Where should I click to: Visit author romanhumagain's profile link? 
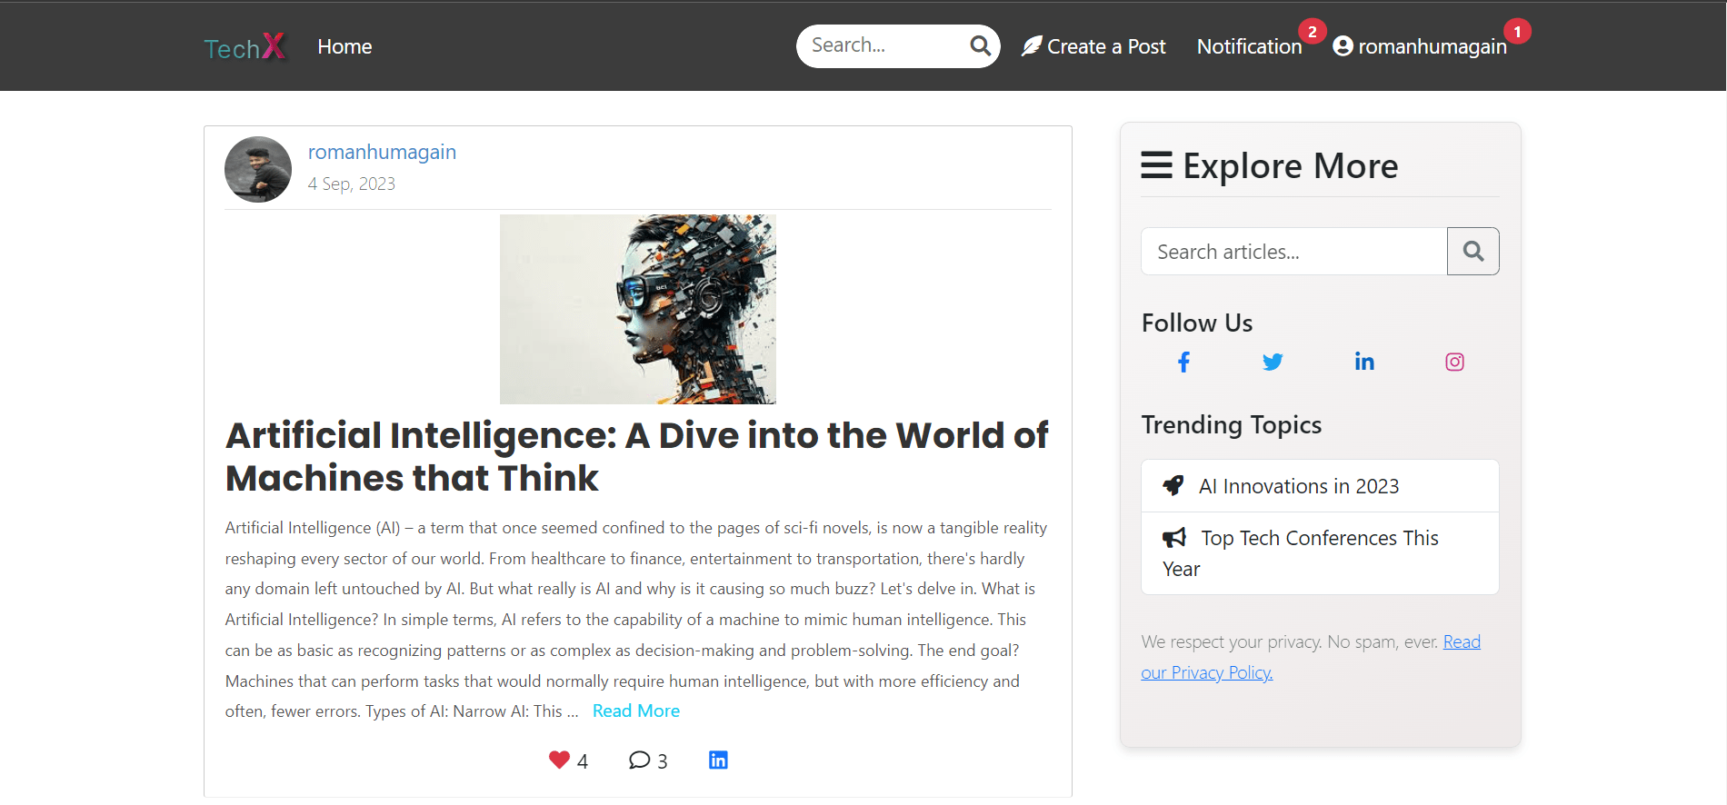382,152
